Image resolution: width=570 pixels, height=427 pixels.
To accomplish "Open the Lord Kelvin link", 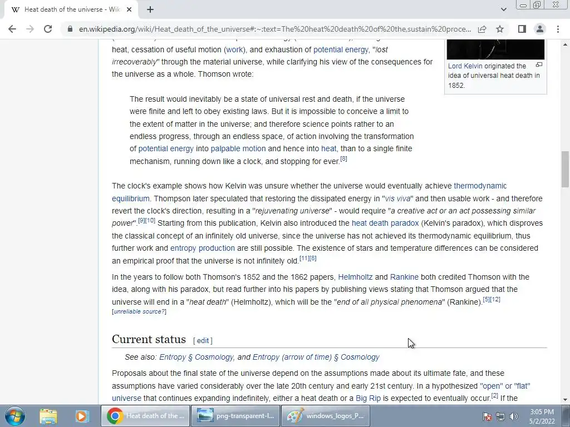I will tap(465, 66).
